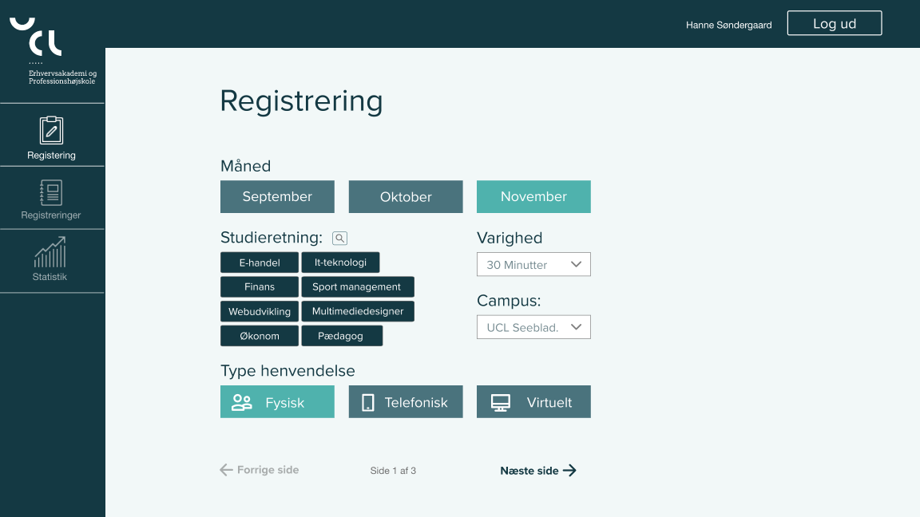
Task: Switch to the Statistik sidebar label
Action: point(50,277)
